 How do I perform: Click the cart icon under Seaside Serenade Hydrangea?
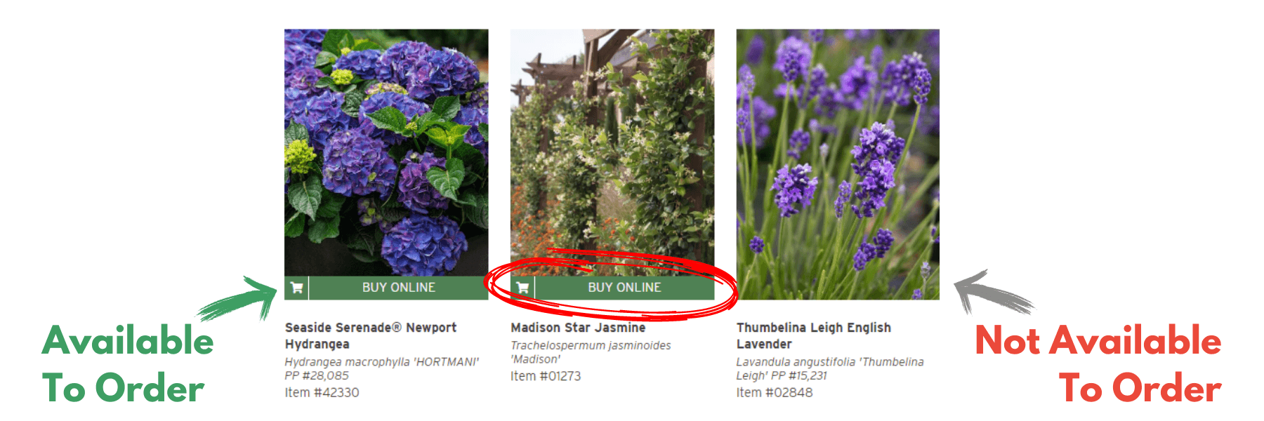pos(296,288)
